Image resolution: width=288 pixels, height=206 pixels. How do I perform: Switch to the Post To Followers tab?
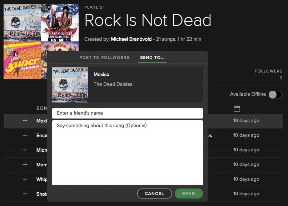(104, 57)
